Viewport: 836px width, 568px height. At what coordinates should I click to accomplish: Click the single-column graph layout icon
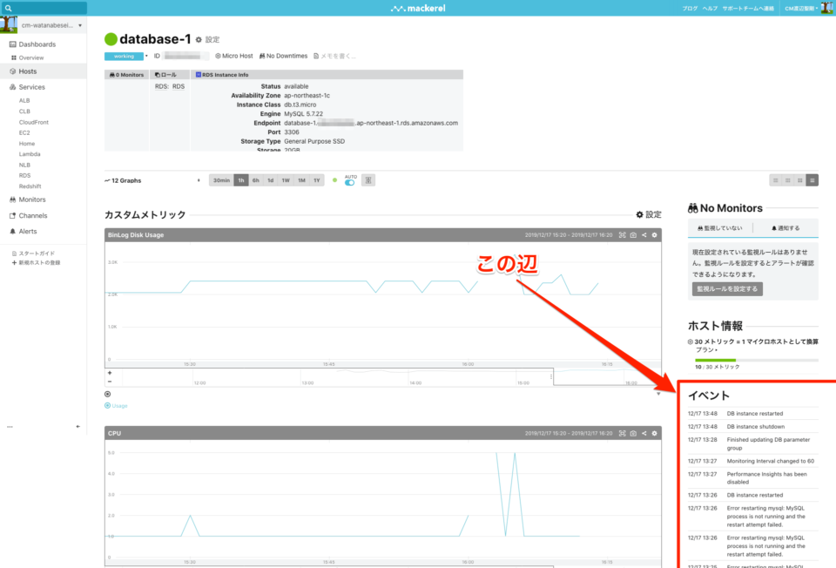812,179
